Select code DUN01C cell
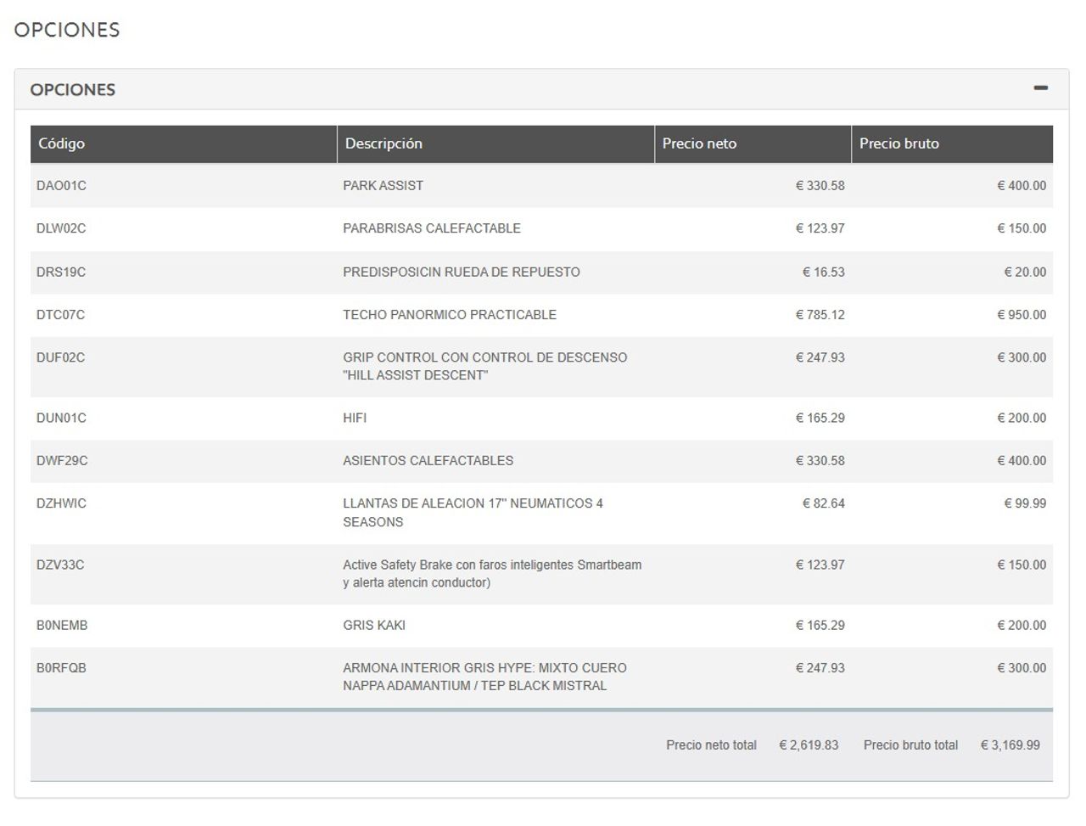Viewport: 1086px width, 826px height. tap(61, 419)
